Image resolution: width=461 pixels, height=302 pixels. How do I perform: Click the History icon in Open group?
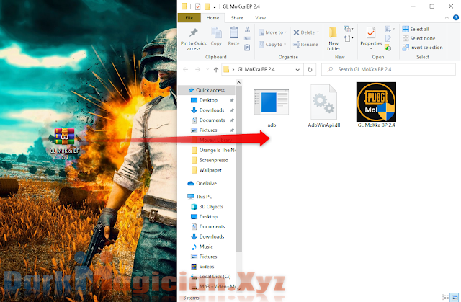tap(388, 48)
